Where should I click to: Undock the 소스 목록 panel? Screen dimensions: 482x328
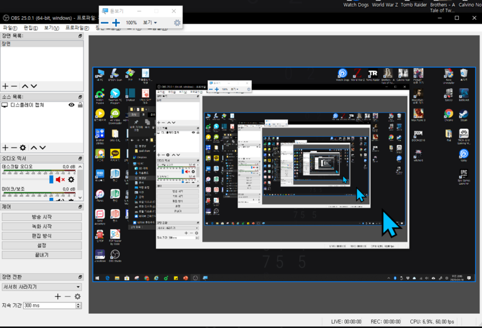[80, 97]
